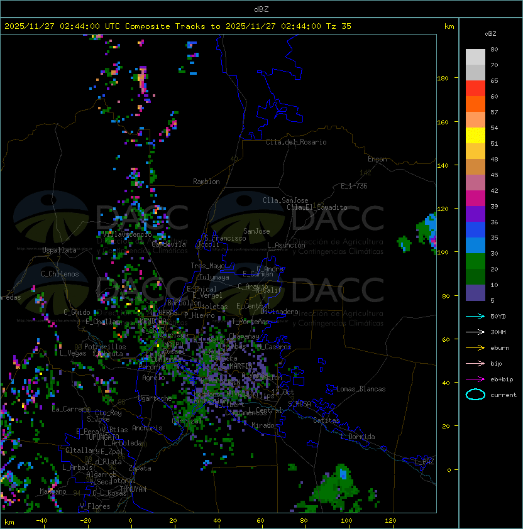Click the 'dBZ' title in the top bar
The height and width of the screenshot is (529, 523).
(x=261, y=9)
